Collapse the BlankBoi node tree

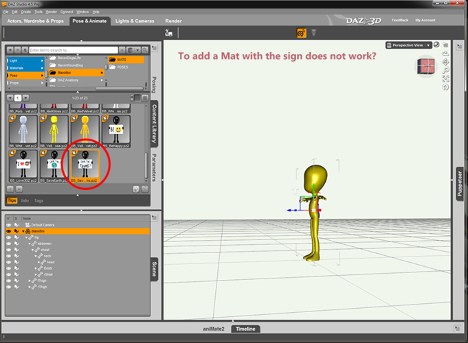pyautogui.click(x=23, y=231)
